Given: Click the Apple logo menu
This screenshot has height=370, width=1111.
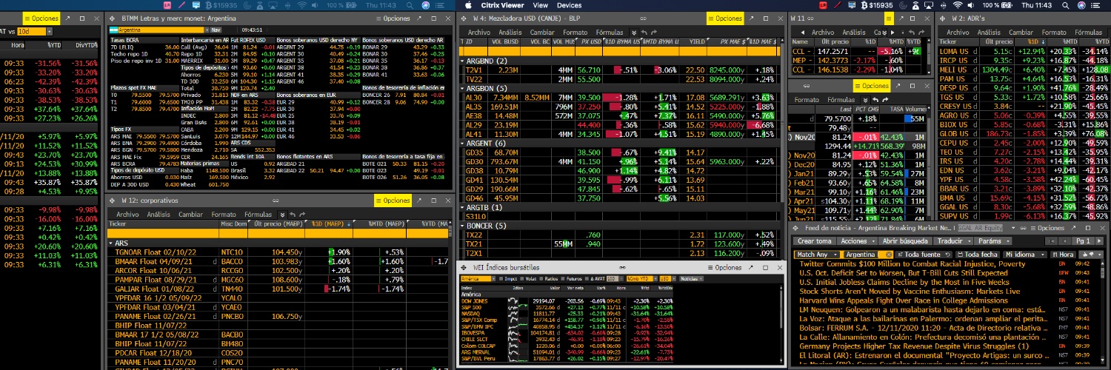Looking at the screenshot, I should (x=467, y=4).
